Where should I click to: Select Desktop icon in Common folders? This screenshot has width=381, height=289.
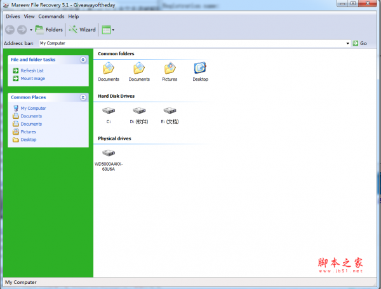pos(200,72)
